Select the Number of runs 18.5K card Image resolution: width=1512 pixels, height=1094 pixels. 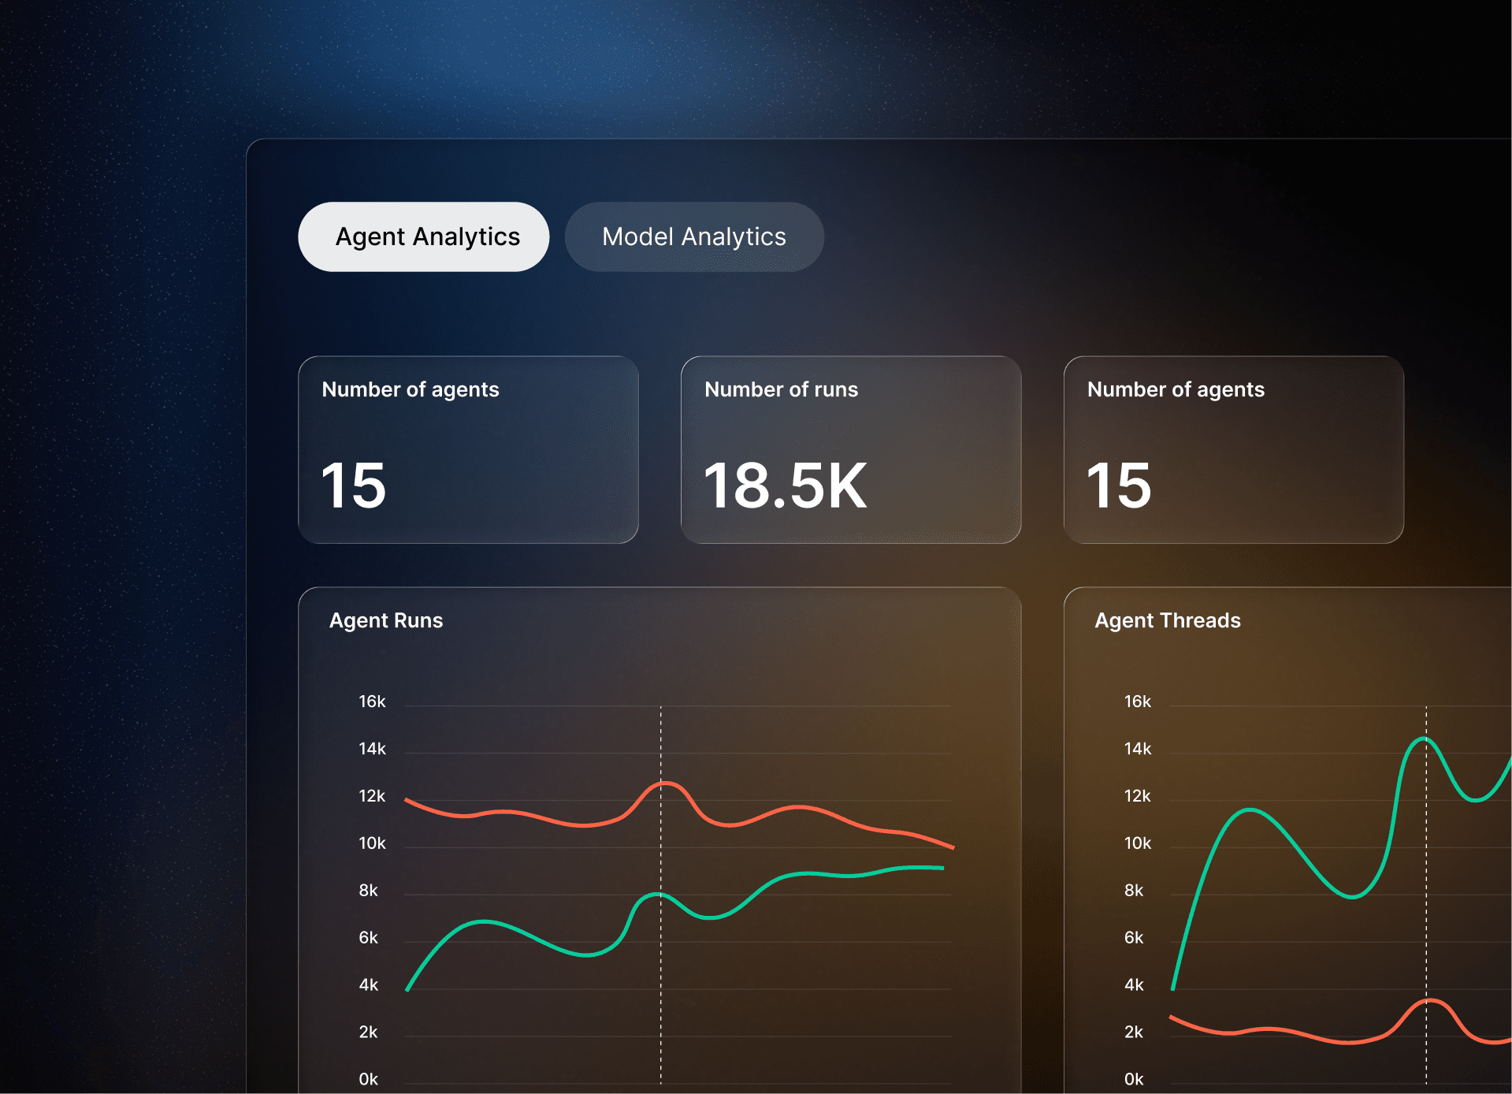point(851,449)
